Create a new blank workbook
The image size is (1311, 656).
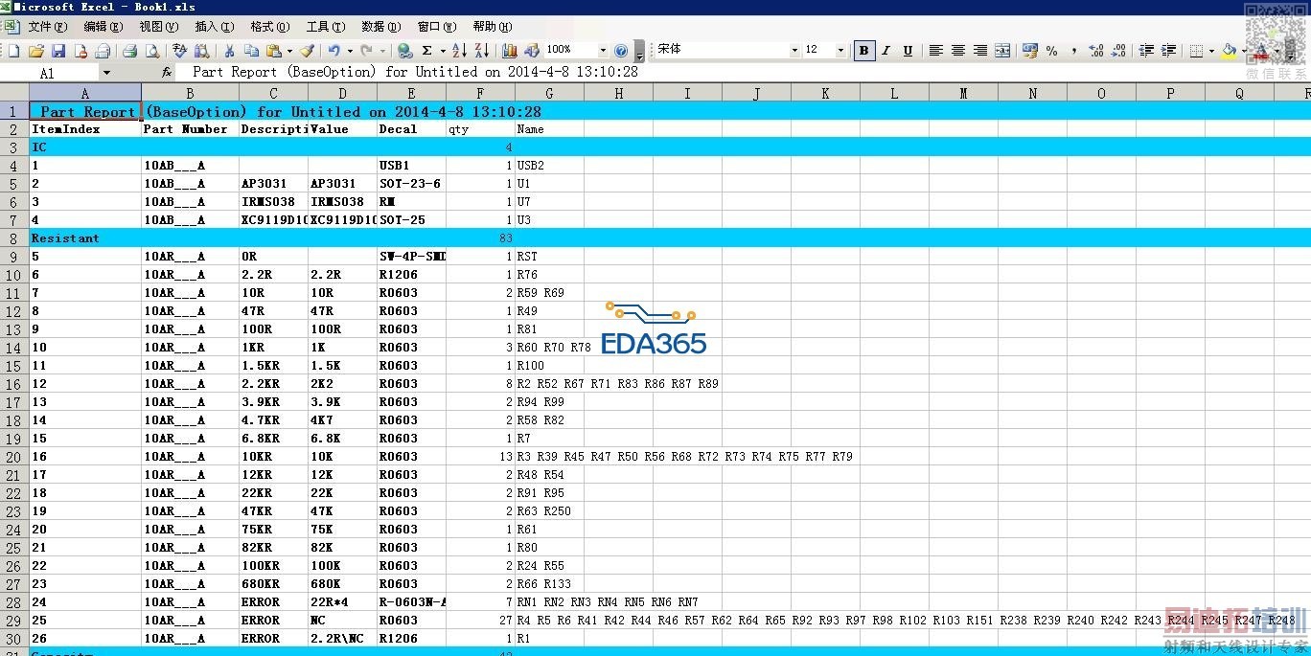13,50
